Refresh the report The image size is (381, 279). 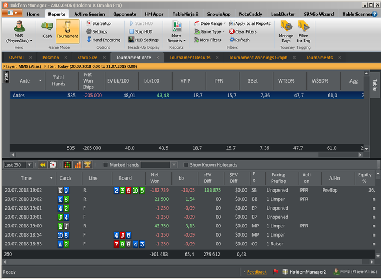(x=239, y=40)
